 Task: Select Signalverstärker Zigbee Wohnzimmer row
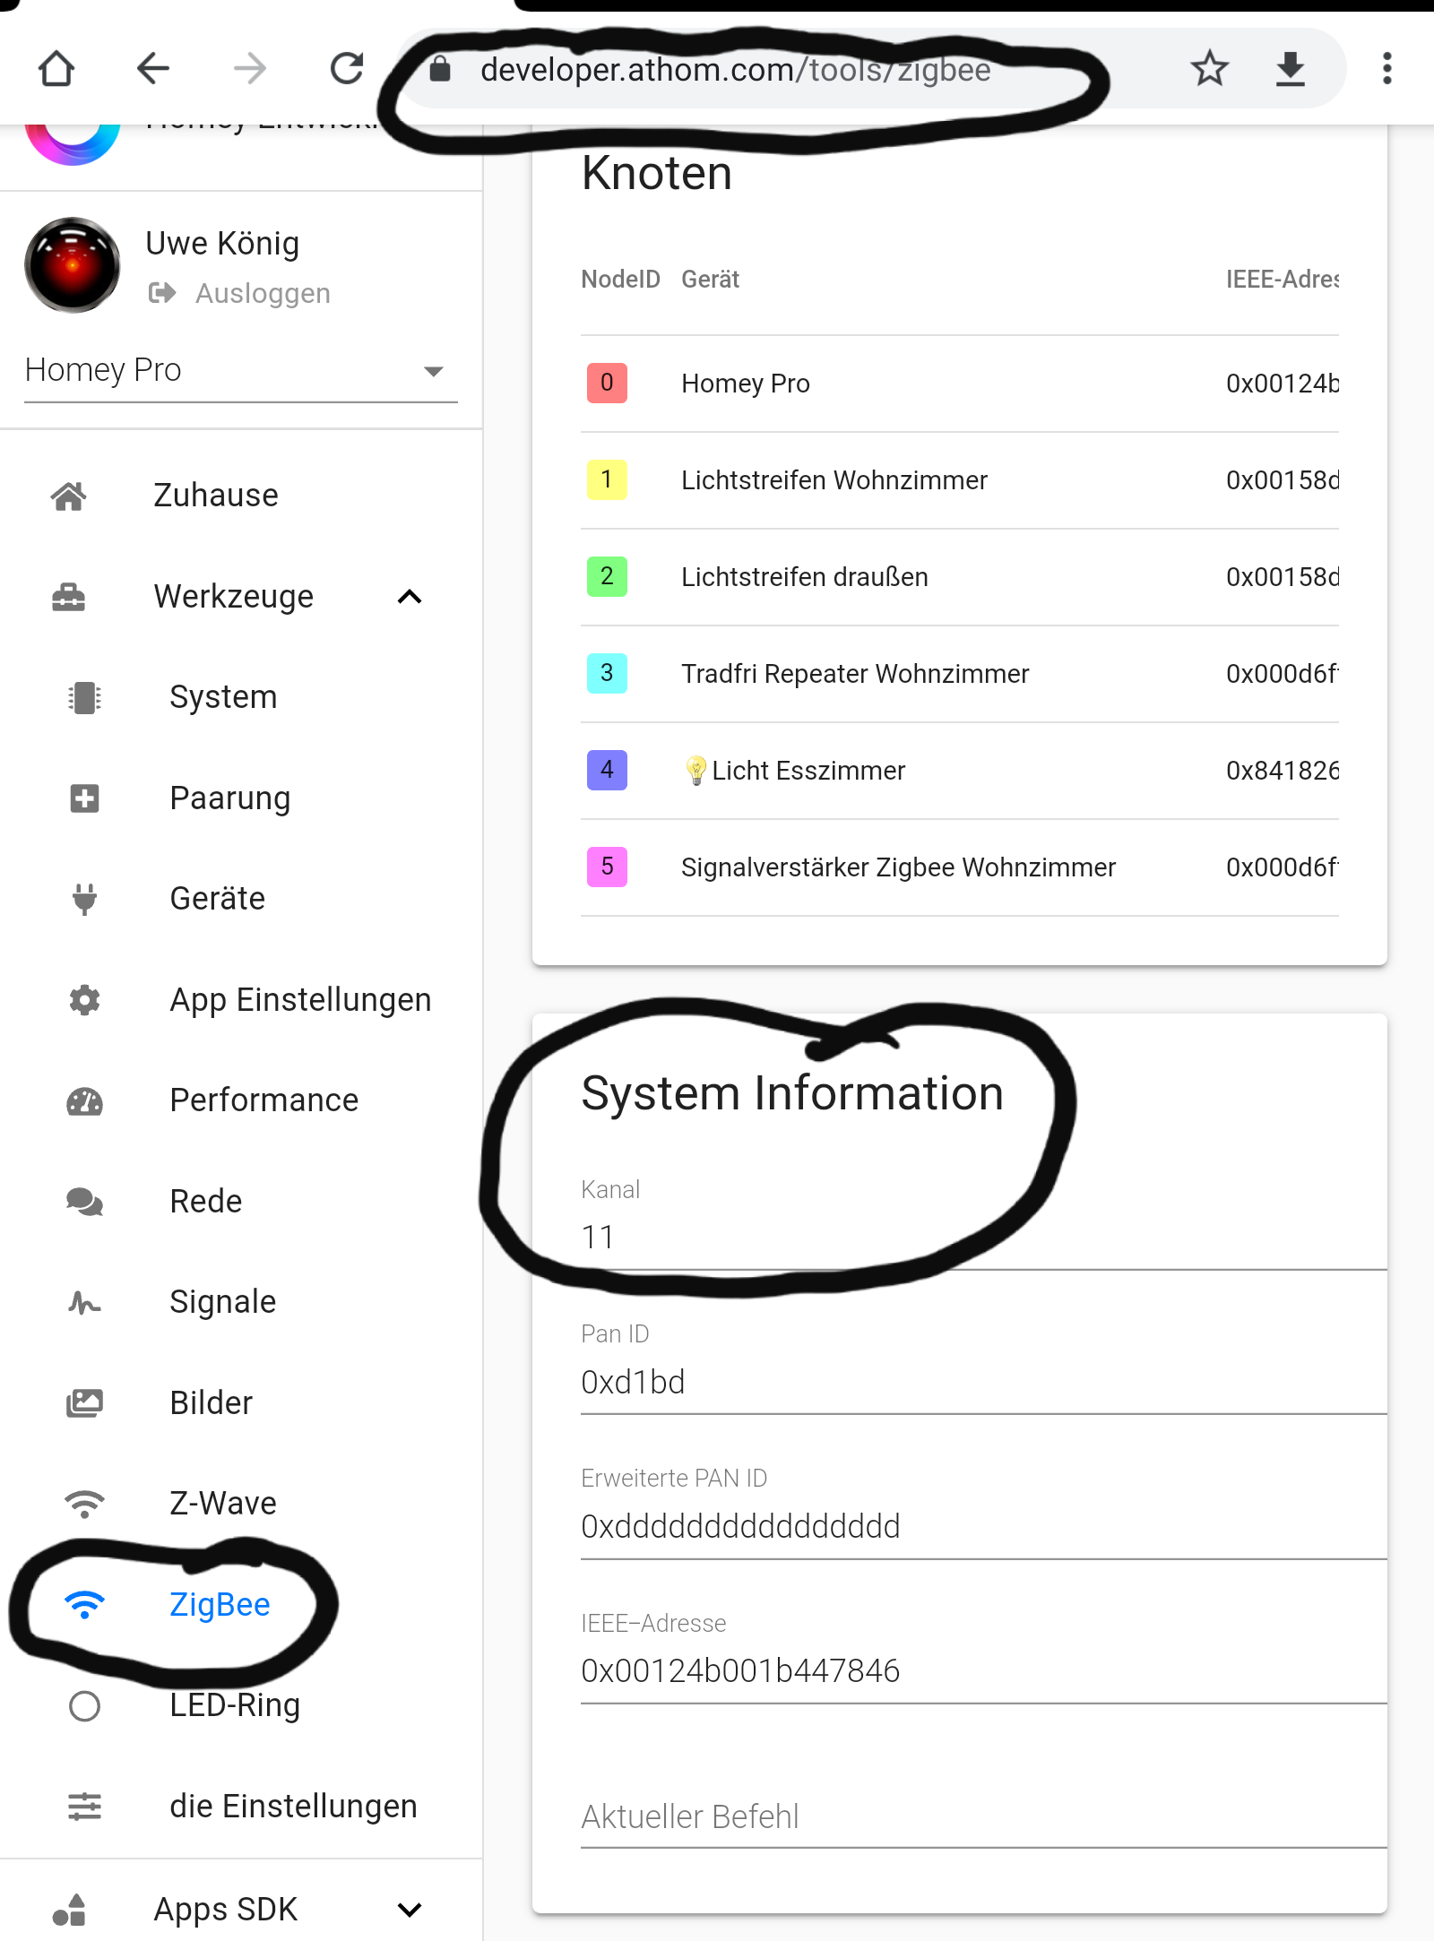pyautogui.click(x=960, y=867)
